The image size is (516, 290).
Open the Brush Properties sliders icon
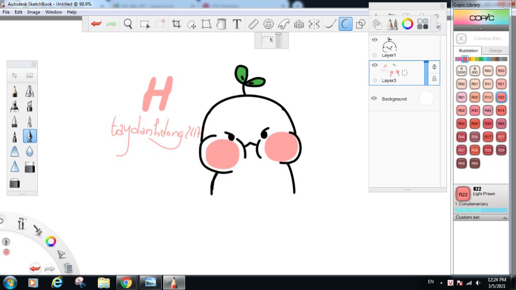[x=15, y=76]
